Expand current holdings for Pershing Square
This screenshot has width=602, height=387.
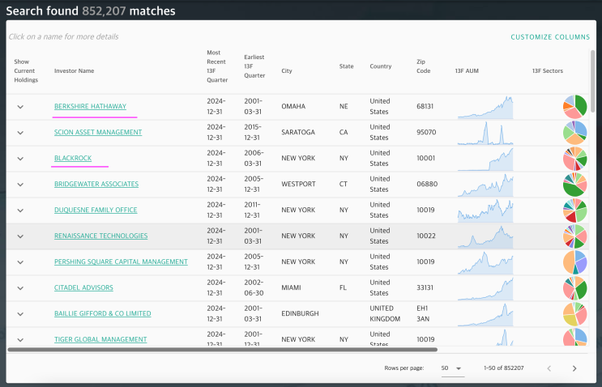tap(20, 262)
